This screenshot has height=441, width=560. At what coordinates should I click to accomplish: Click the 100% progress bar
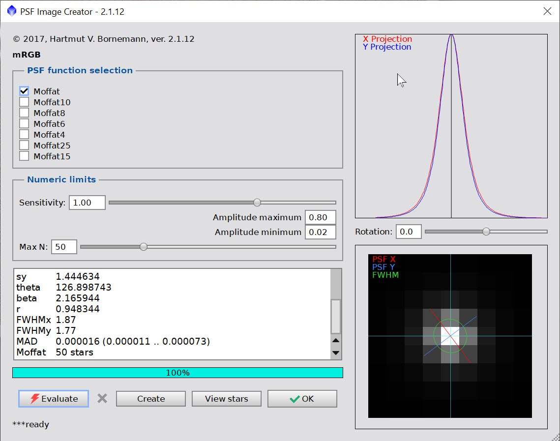177,373
